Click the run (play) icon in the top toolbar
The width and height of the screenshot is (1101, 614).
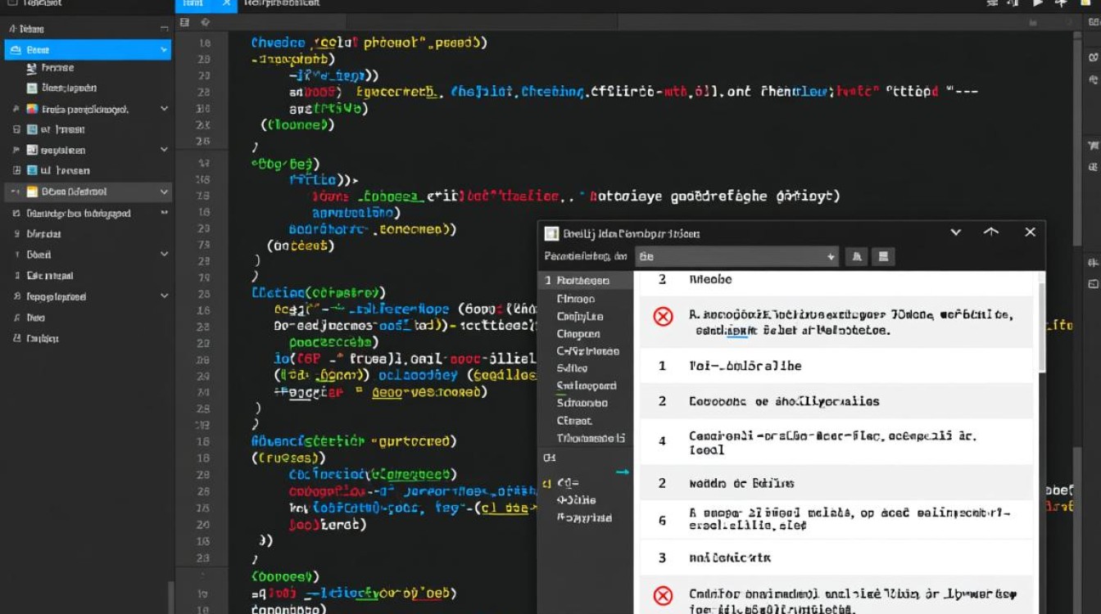tap(1039, 4)
